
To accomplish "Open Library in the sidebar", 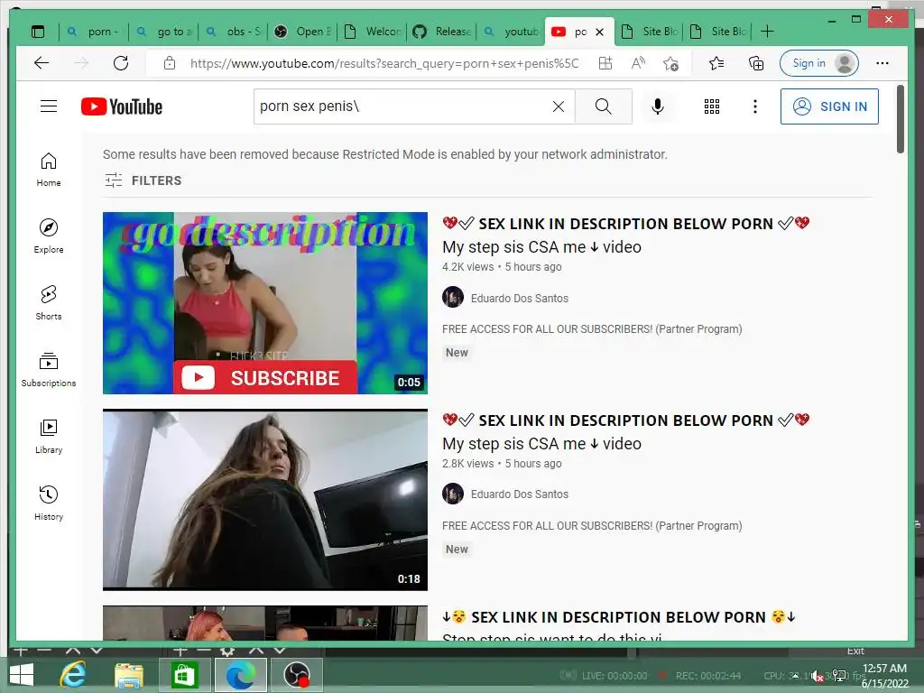I will click(49, 436).
